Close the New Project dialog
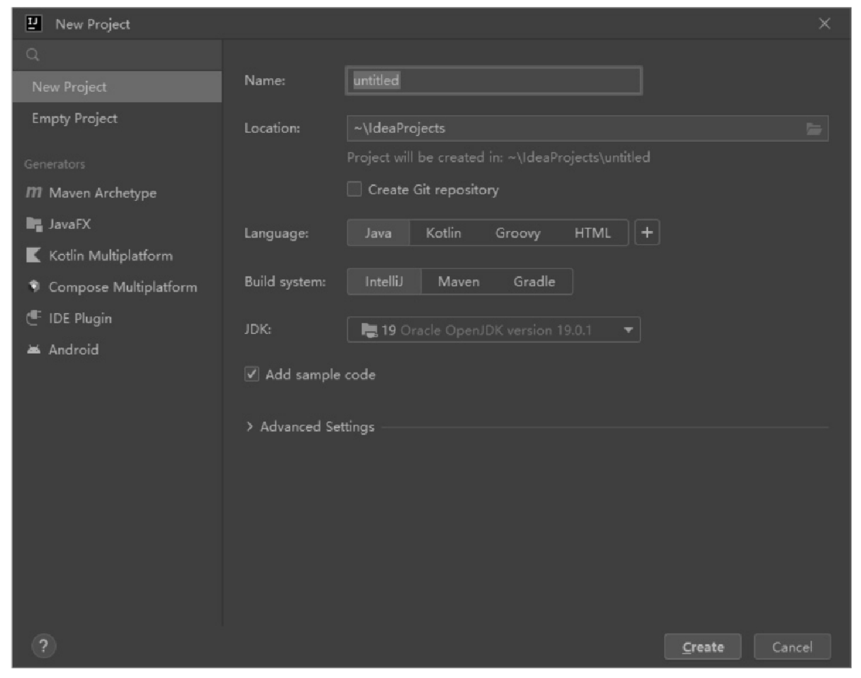The height and width of the screenshot is (678, 861). [x=824, y=24]
